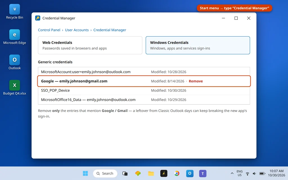Open the Recycle Bin desktop icon
The width and height of the screenshot is (288, 180).
click(x=15, y=12)
